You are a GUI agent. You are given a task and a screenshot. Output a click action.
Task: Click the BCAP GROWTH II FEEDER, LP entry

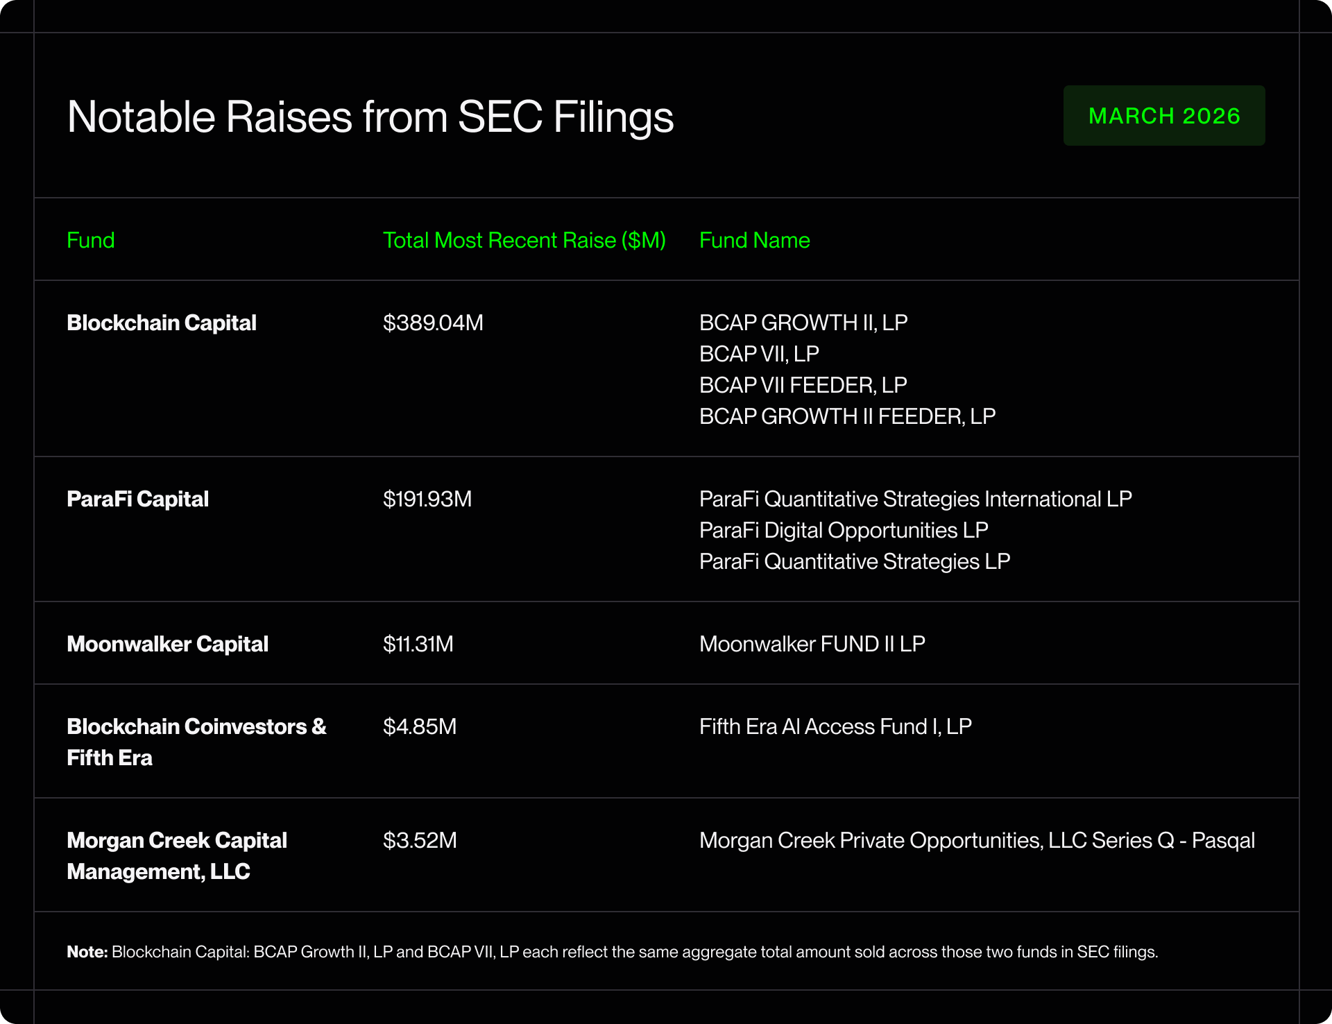846,417
